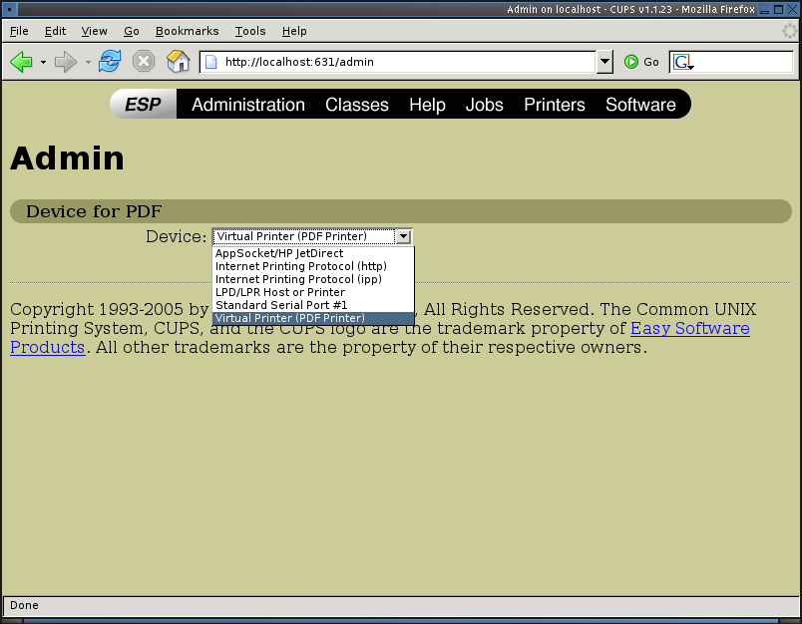This screenshot has height=624, width=802.
Task: Go to the Classes page
Action: tap(357, 105)
